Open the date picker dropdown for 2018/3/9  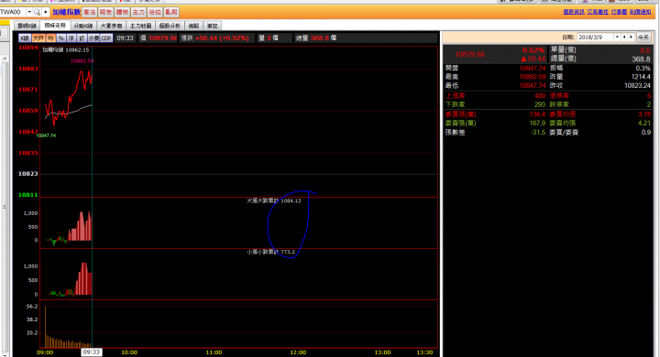(x=617, y=37)
